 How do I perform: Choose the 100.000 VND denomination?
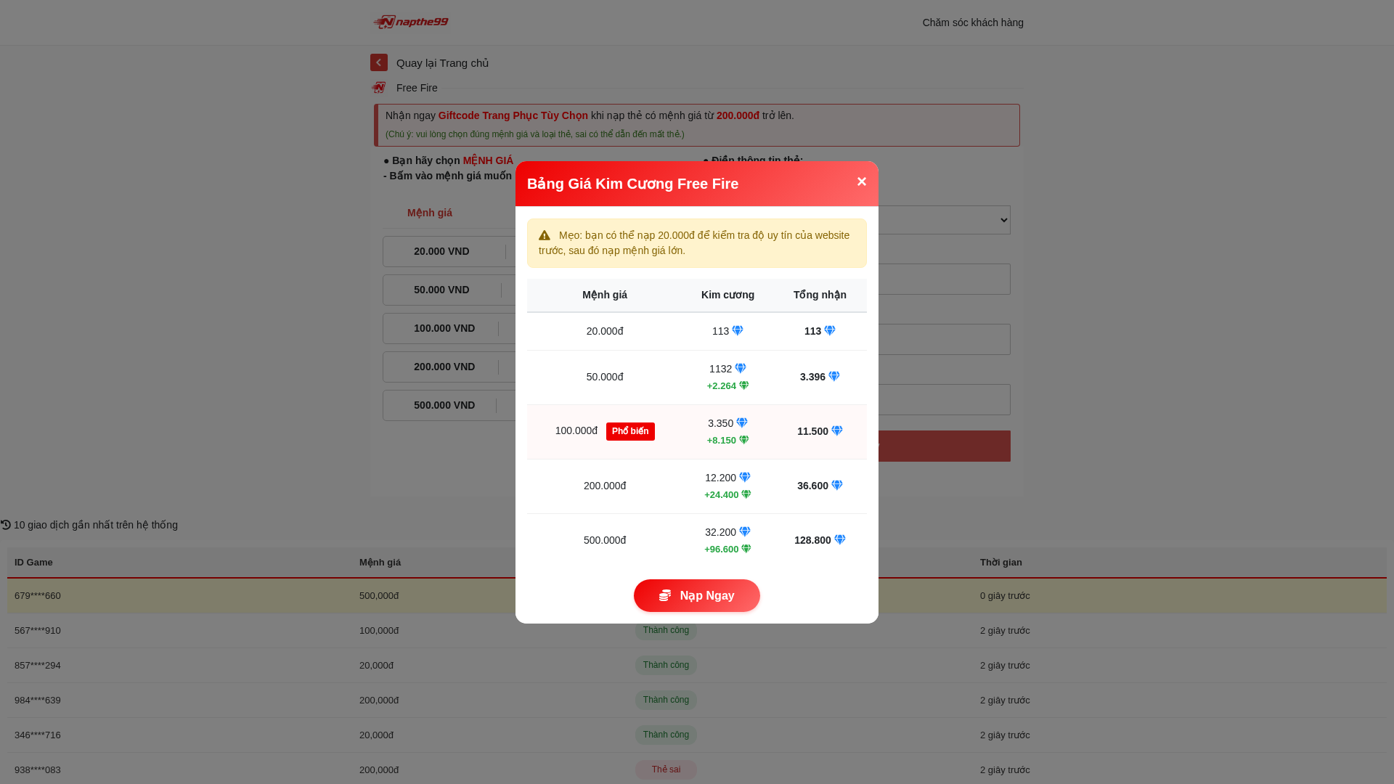pyautogui.click(x=449, y=328)
